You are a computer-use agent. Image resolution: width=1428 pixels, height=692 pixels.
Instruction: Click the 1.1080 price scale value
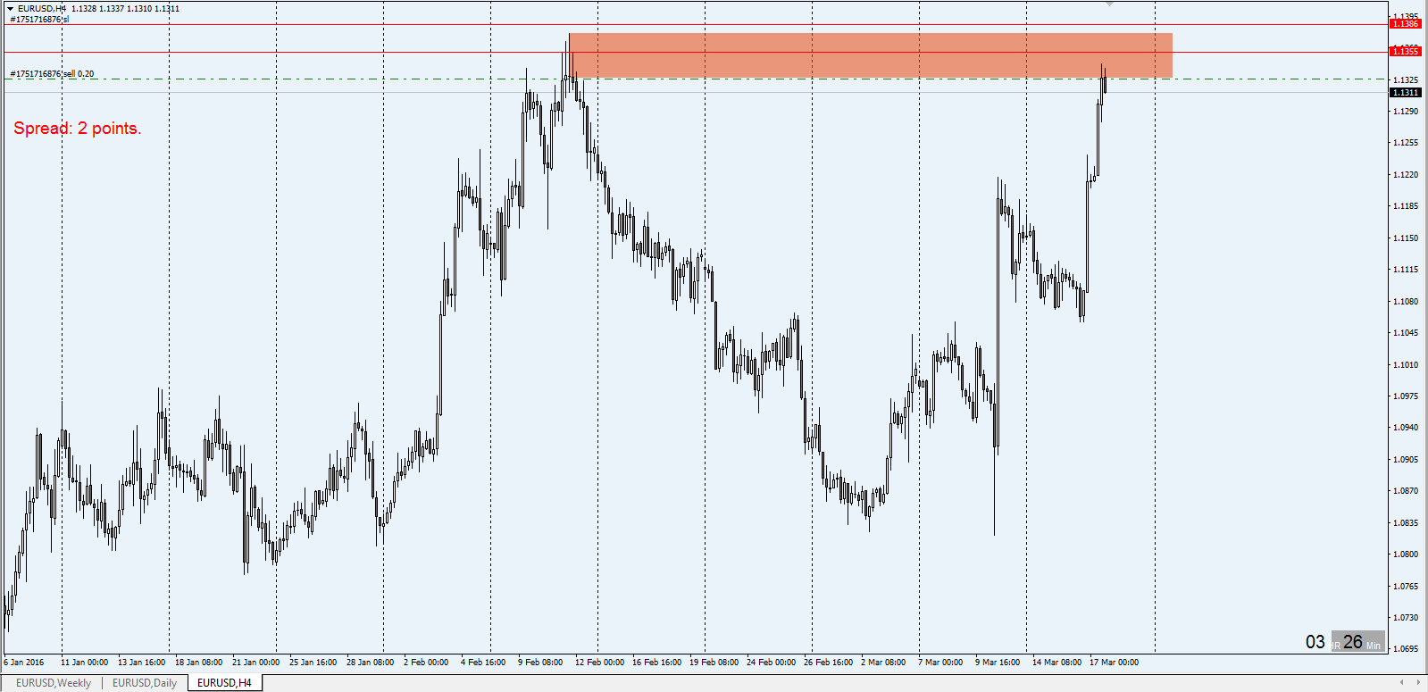point(1406,302)
